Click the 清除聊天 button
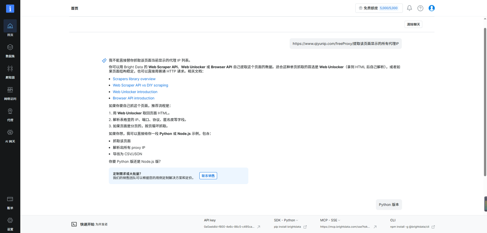Image resolution: width=487 pixels, height=233 pixels. click(x=413, y=24)
